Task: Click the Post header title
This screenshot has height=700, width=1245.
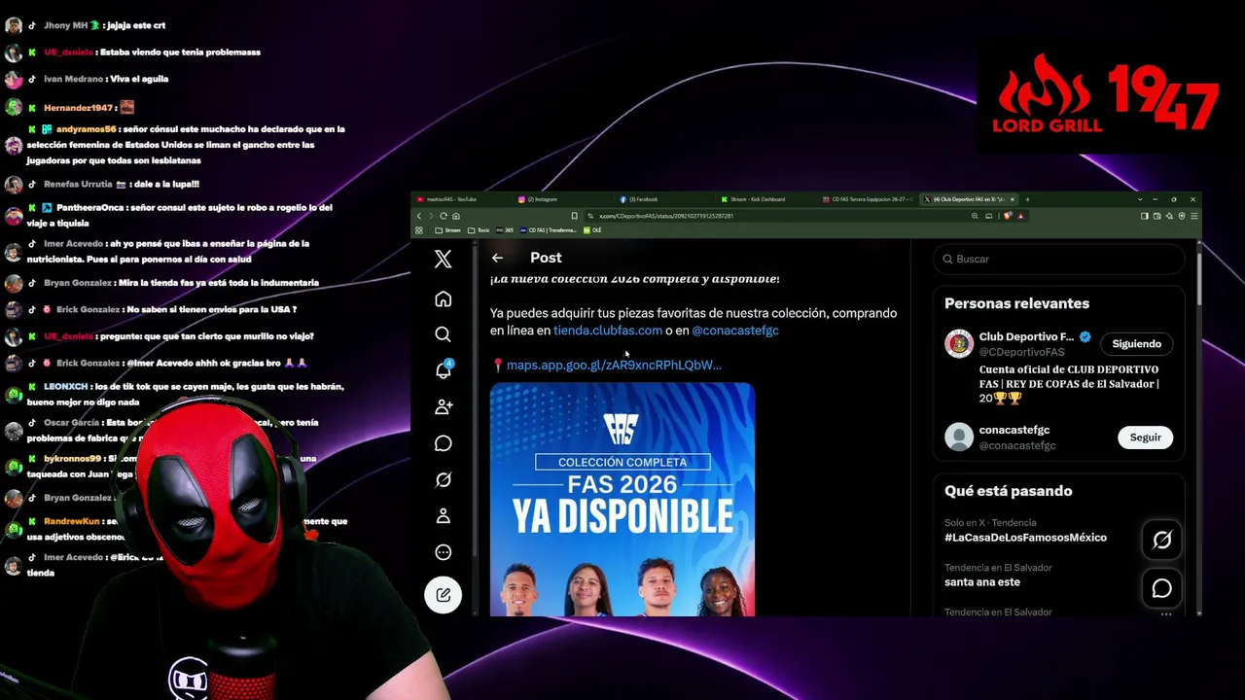Action: [x=546, y=258]
